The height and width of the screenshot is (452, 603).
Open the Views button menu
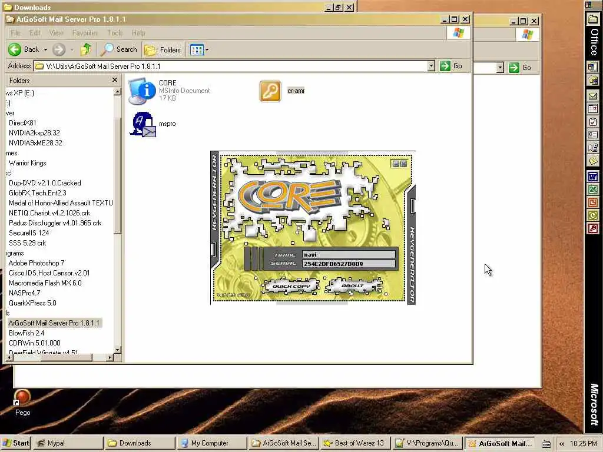pos(199,49)
